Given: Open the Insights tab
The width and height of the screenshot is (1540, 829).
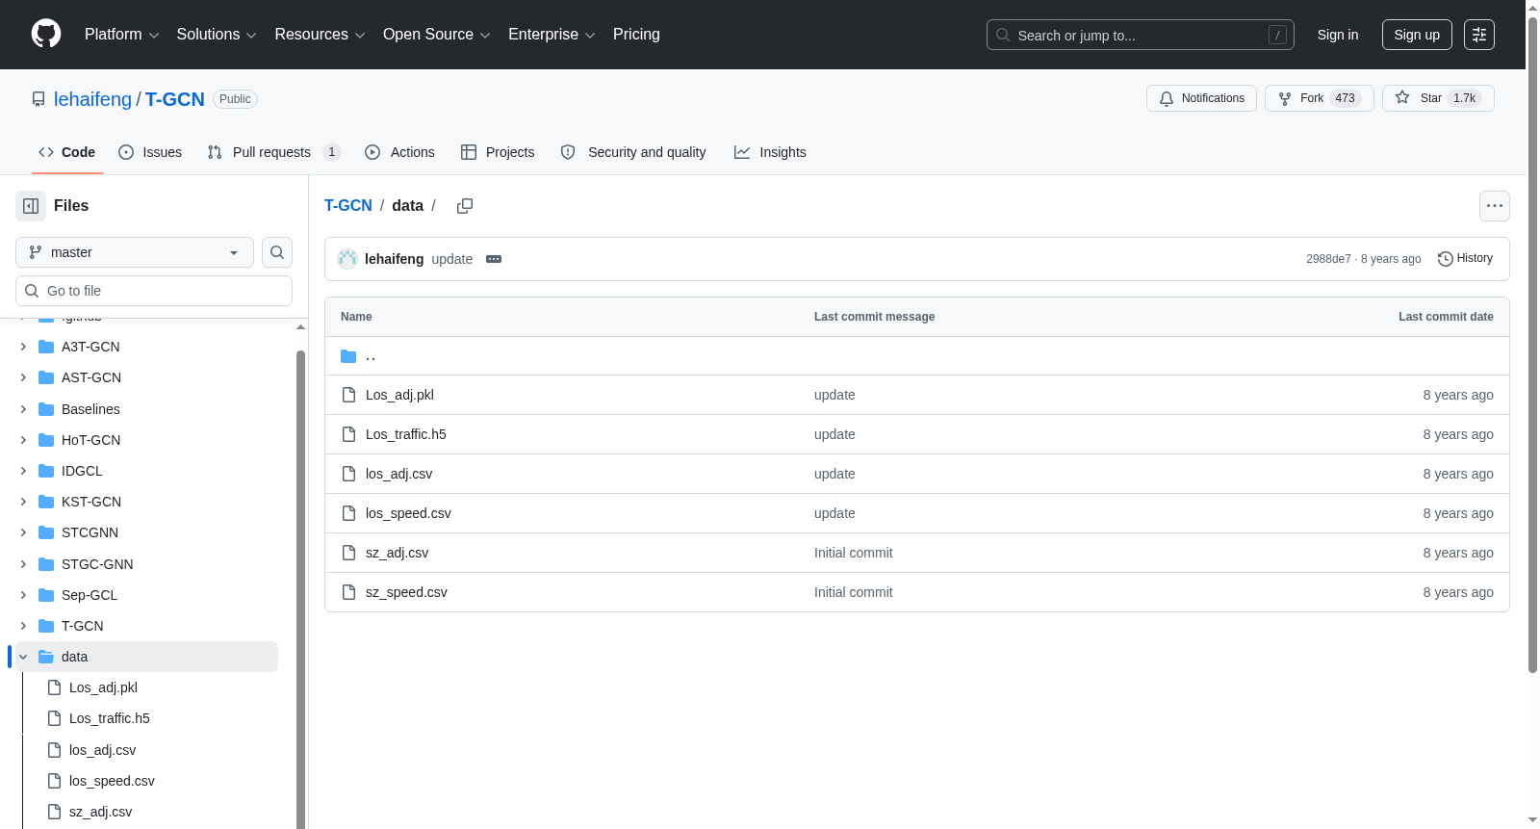Looking at the screenshot, I should pos(770,152).
